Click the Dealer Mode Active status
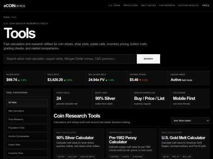Viewport: 213px width, 159px height. pos(176,80)
